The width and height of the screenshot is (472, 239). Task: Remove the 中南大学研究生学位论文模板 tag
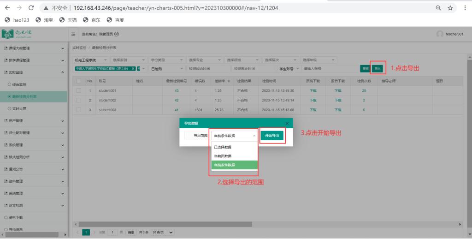pos(133,69)
